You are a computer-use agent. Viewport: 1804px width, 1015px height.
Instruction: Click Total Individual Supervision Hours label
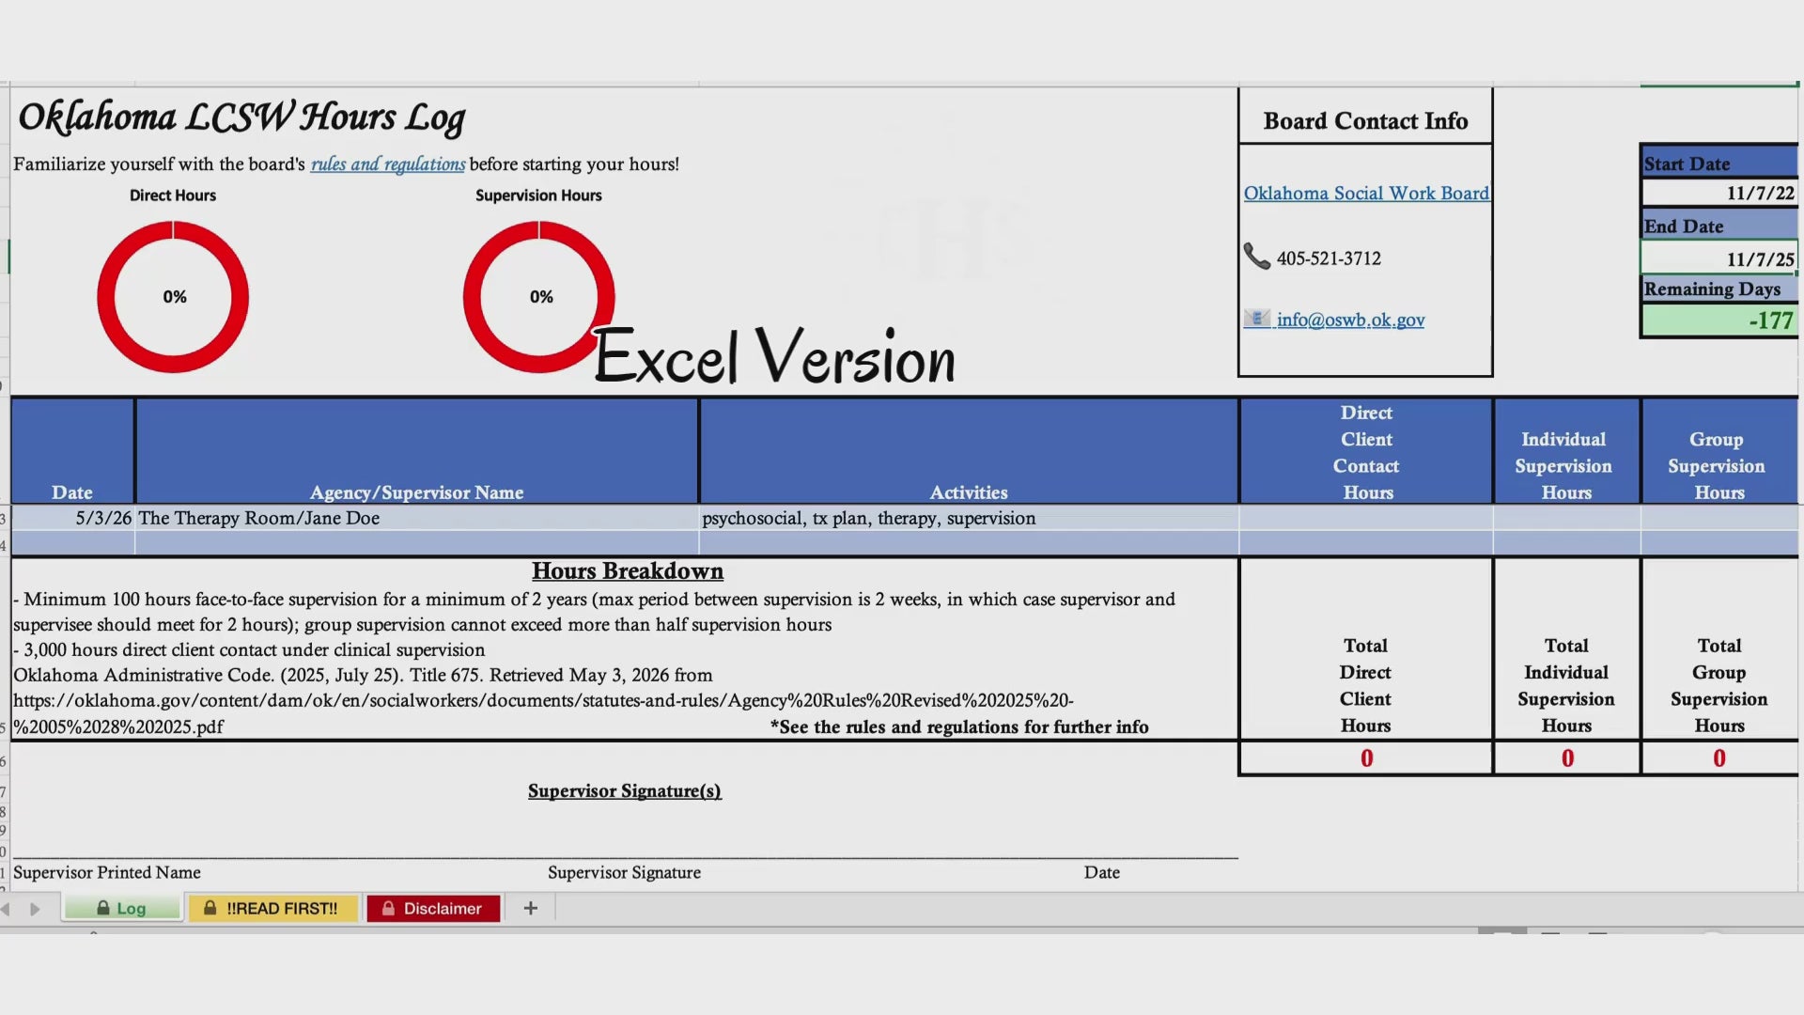pos(1566,685)
